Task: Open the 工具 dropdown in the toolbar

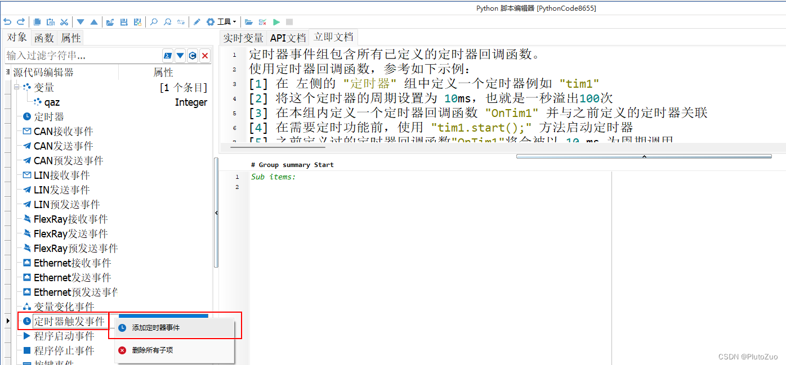Action: 227,21
